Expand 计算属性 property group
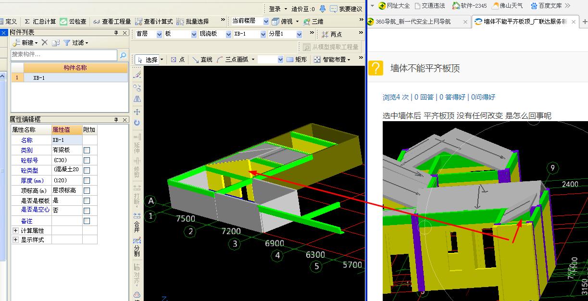Screen dimensions: 588x301 click(15, 231)
